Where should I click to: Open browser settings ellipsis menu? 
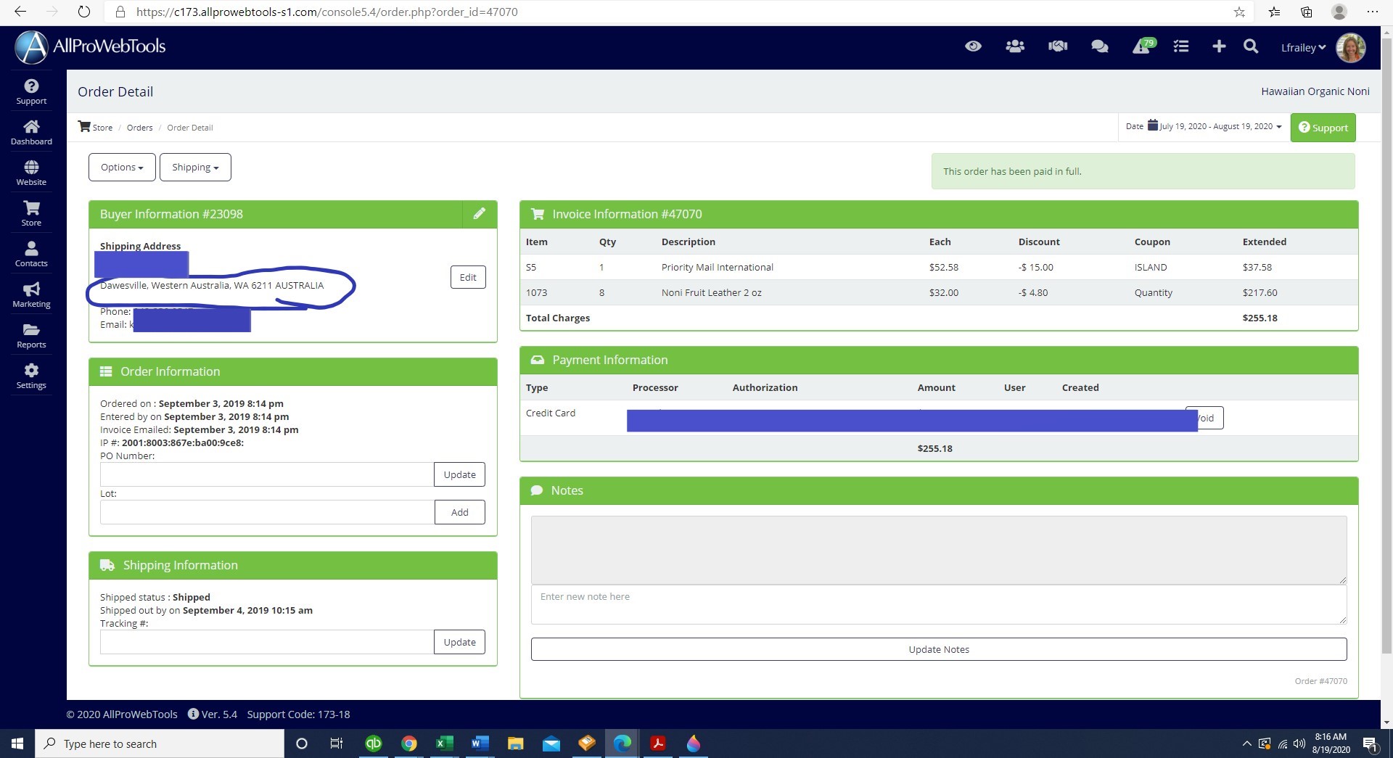[x=1372, y=12]
